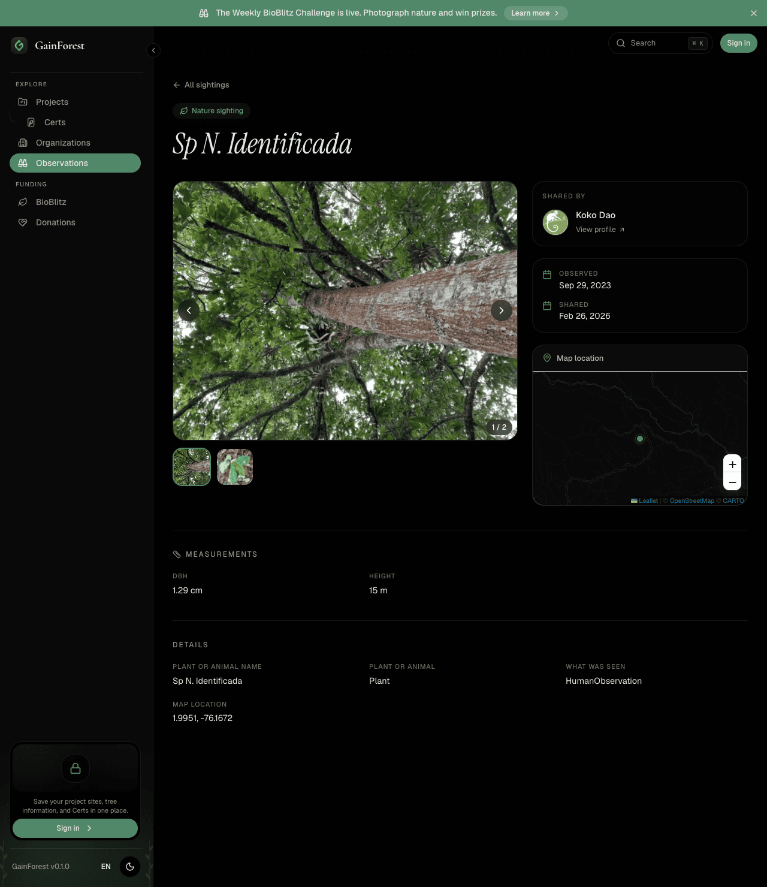Viewport: 767px width, 887px height.
Task: Click the lock icon in sidebar card
Action: click(76, 768)
